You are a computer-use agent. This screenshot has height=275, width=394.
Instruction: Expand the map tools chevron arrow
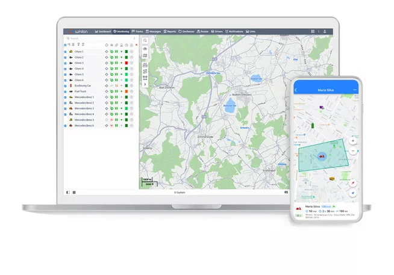click(x=145, y=84)
